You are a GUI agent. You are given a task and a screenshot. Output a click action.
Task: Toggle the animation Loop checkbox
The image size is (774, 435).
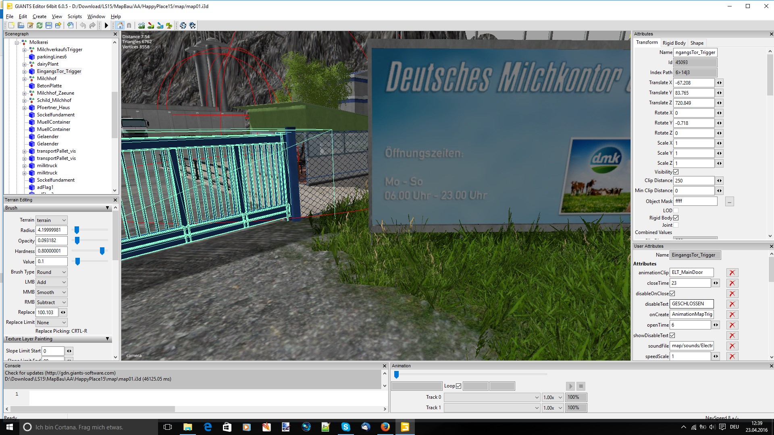pos(458,386)
